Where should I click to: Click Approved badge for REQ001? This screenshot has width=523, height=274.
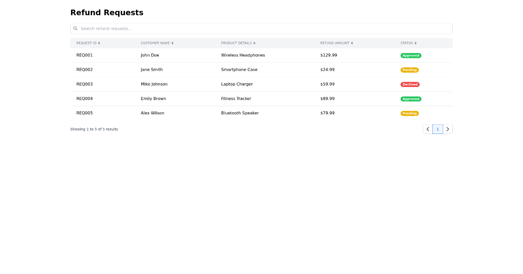(x=411, y=56)
